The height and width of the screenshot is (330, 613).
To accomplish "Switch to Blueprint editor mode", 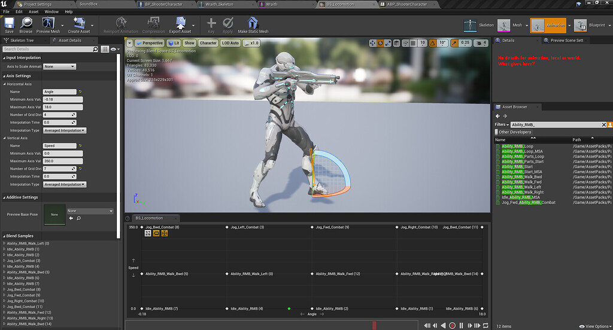I will 590,25.
